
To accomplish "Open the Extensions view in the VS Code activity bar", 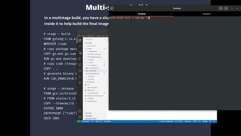I will pos(80,65).
